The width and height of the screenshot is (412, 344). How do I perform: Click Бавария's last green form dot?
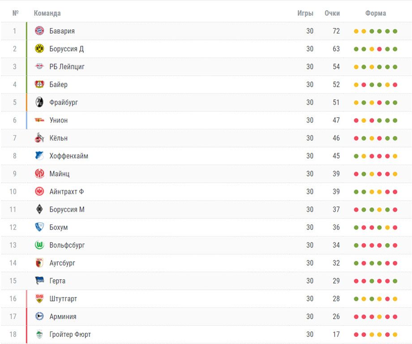tap(395, 31)
